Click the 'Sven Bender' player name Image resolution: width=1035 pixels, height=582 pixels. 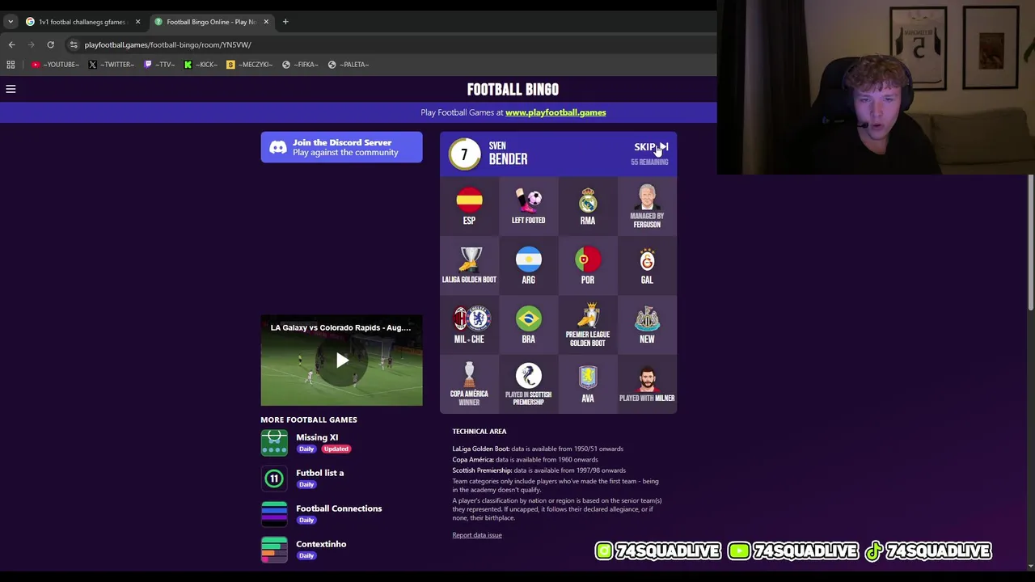point(508,154)
